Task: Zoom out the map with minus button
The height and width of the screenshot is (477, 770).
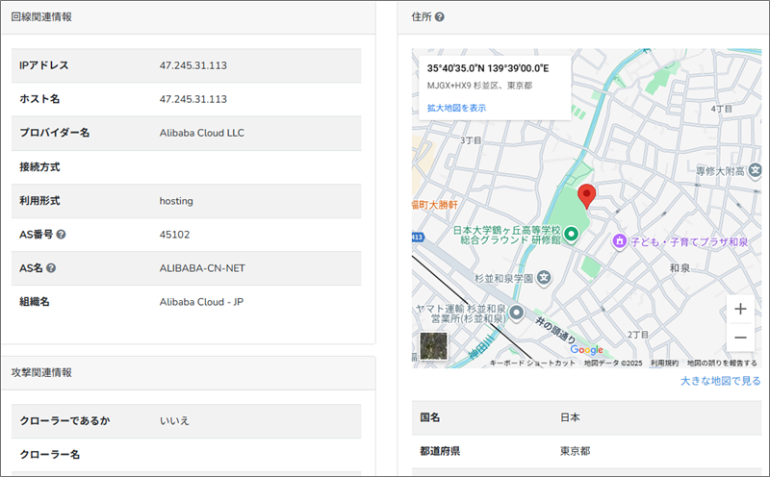Action: (x=740, y=338)
